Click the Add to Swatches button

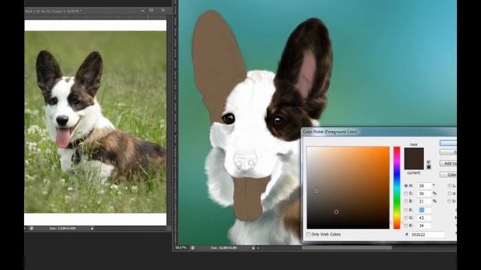pyautogui.click(x=448, y=163)
